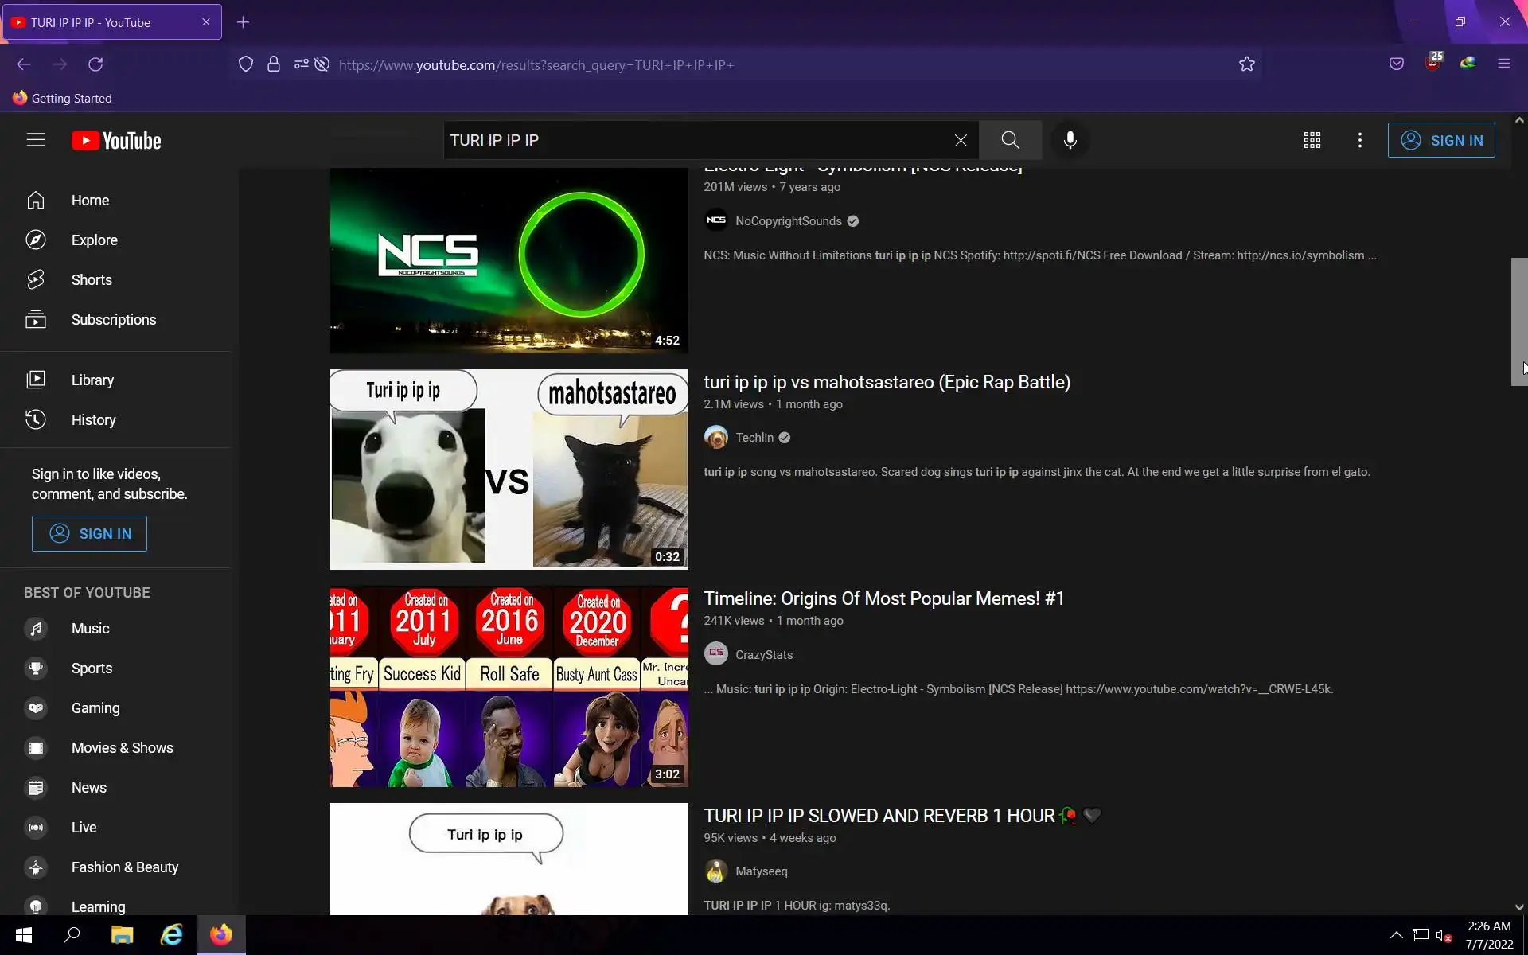The width and height of the screenshot is (1528, 955).
Task: Open Subscriptions in the sidebar
Action: pos(113,320)
